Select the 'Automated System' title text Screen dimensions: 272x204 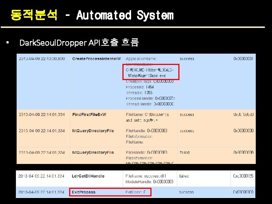click(x=125, y=15)
